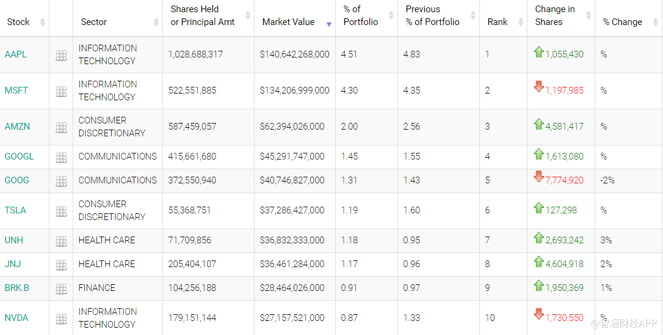The height and width of the screenshot is (335, 663).
Task: Click the table icon beside BRK.B
Action: [61, 289]
